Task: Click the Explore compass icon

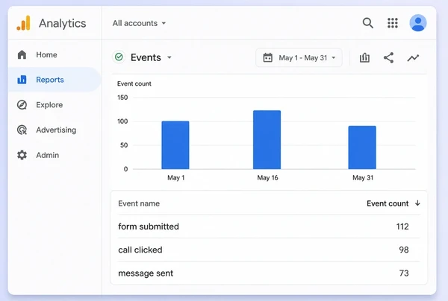Action: (22, 104)
